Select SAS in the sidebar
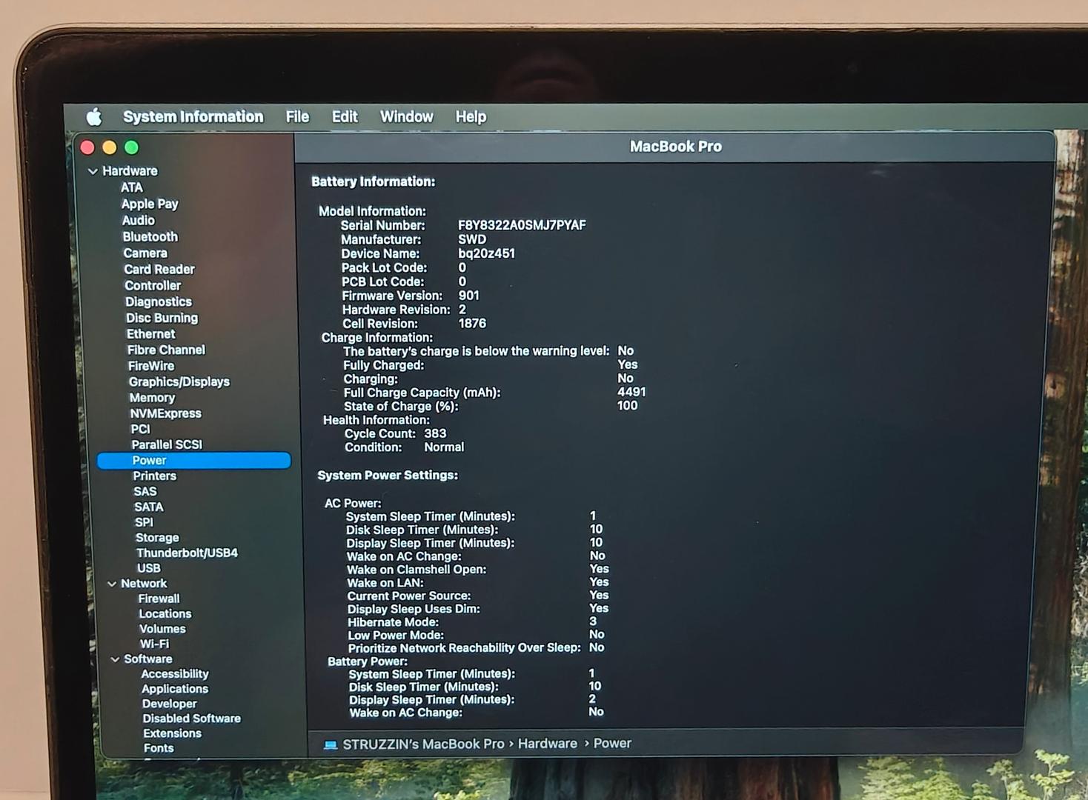Screen dimensions: 1088x800 [145, 491]
